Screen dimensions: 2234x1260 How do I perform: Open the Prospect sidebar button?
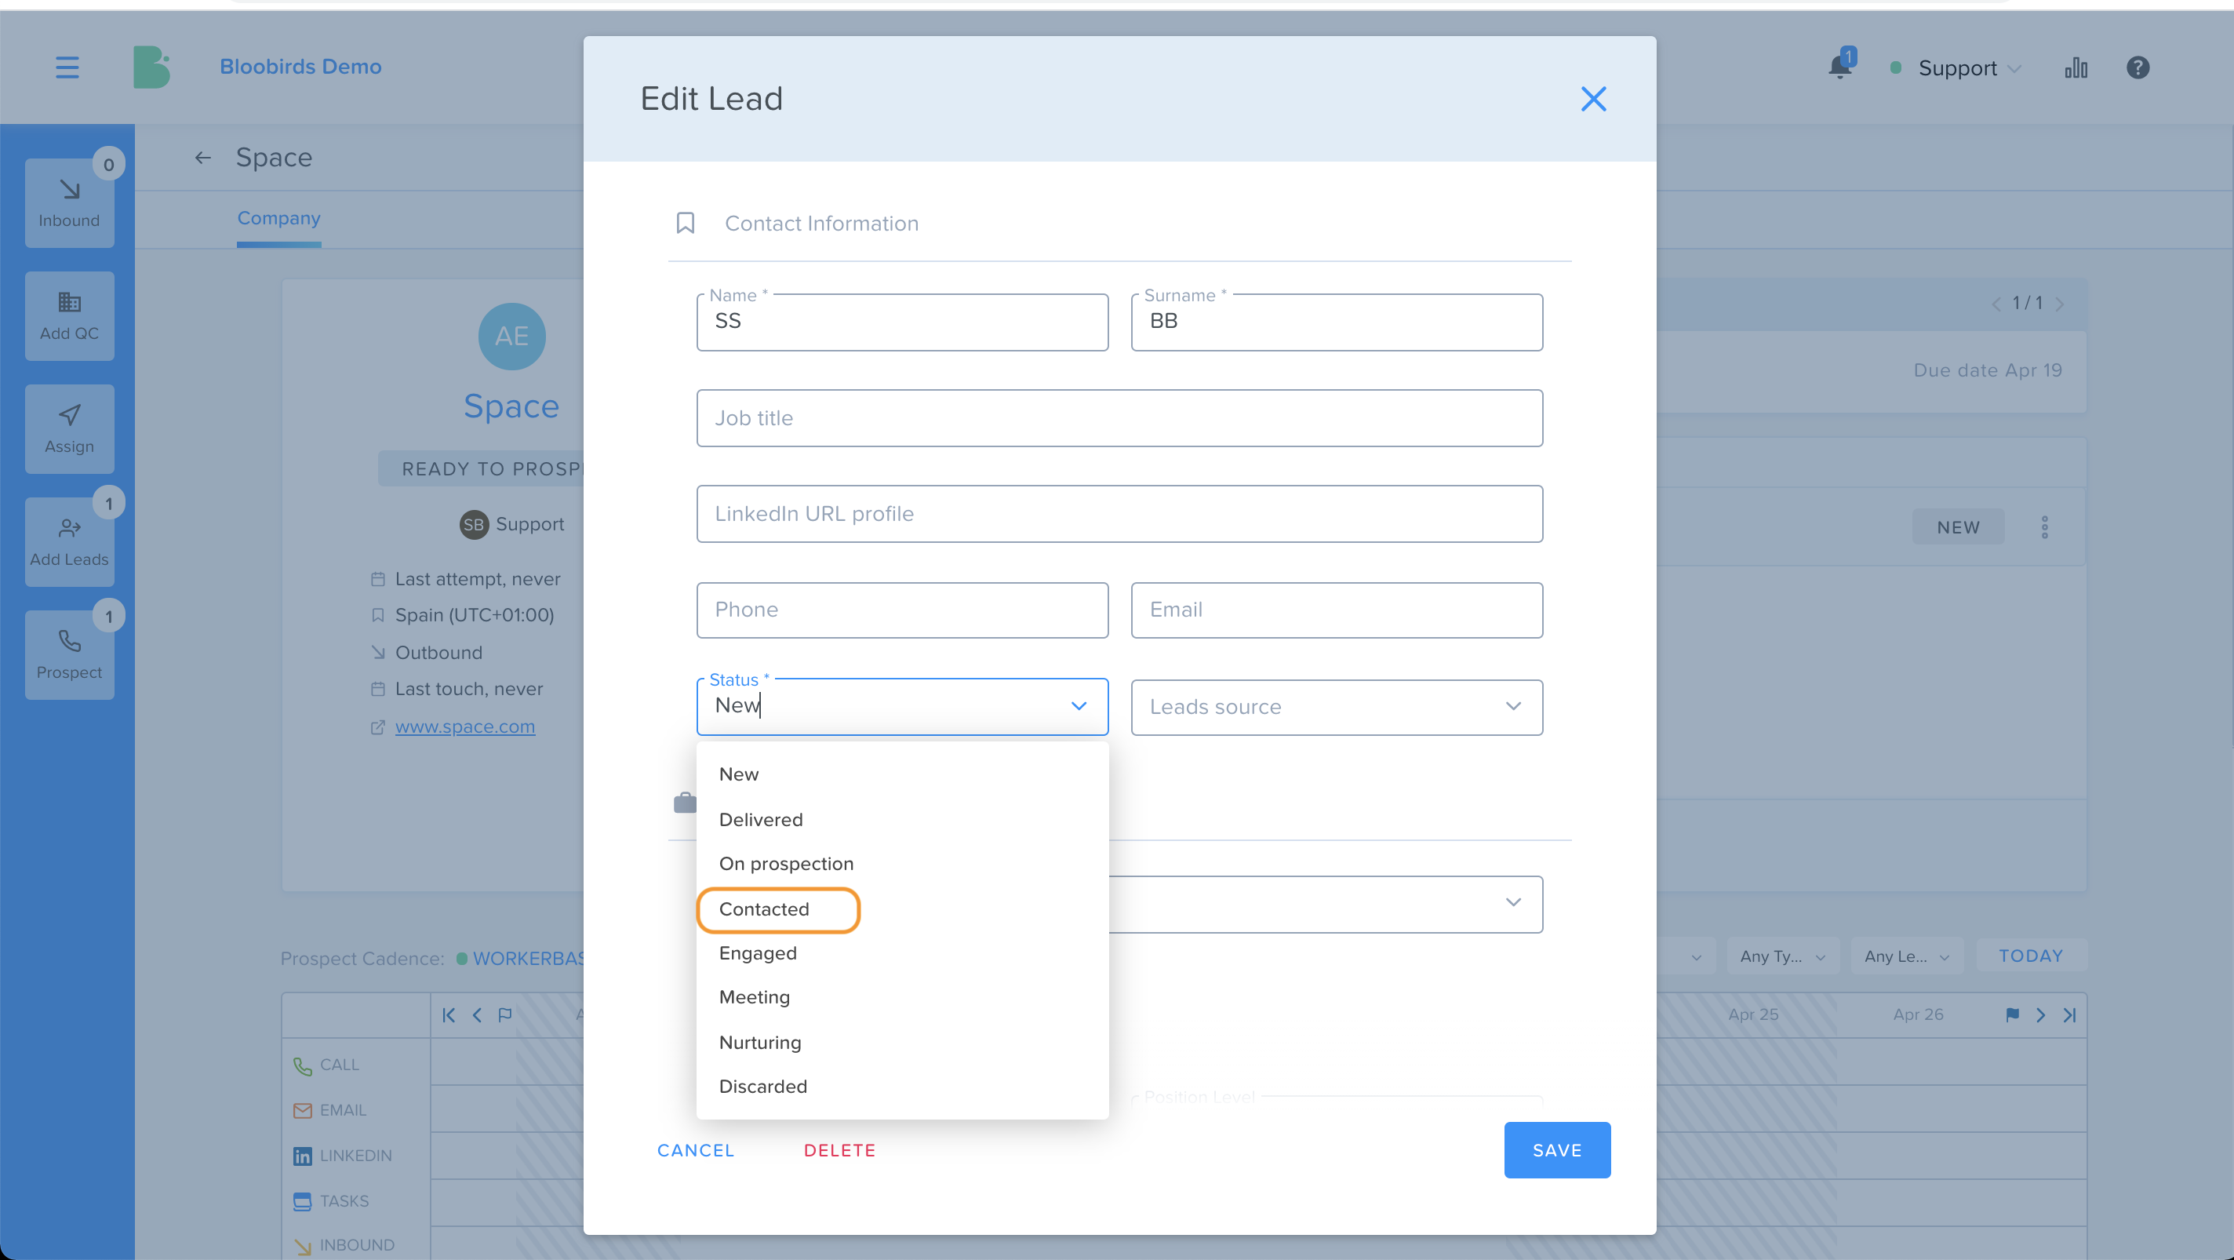pos(69,655)
